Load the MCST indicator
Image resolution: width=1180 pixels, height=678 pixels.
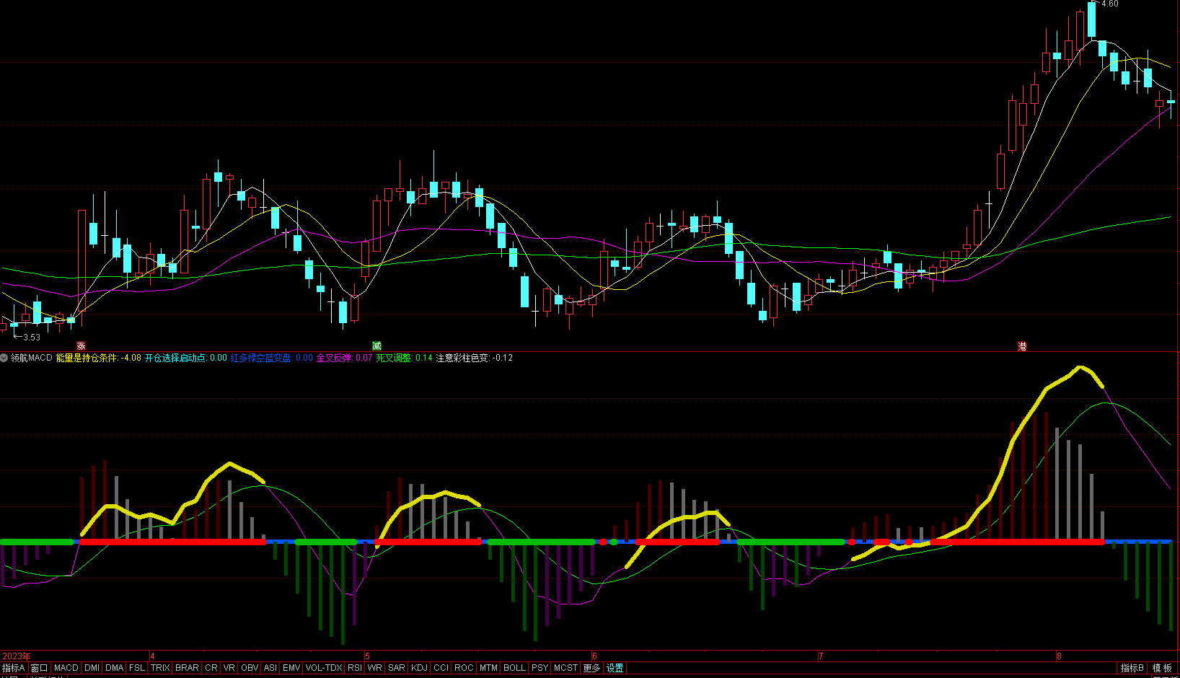tap(566, 668)
